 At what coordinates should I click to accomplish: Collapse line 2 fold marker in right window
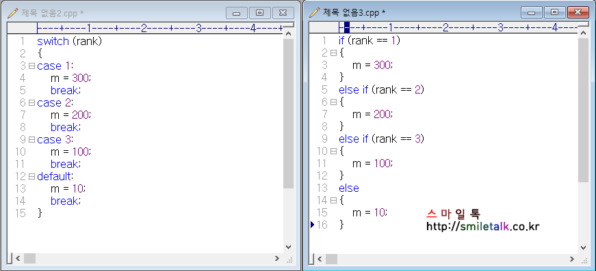click(x=333, y=53)
